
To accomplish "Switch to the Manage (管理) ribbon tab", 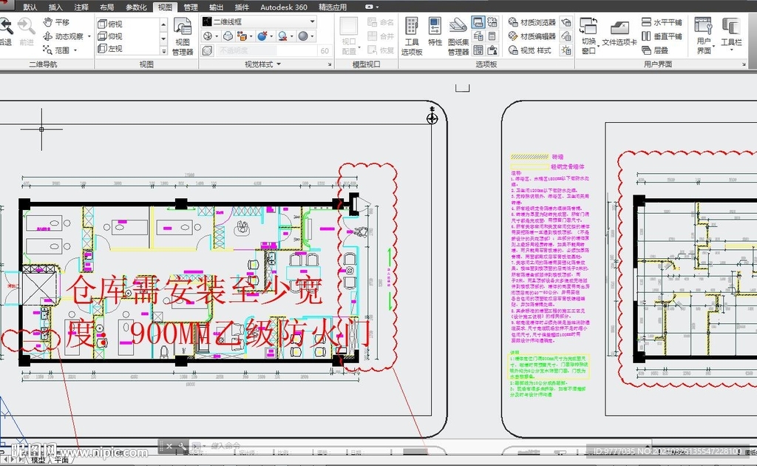I will tap(190, 7).
